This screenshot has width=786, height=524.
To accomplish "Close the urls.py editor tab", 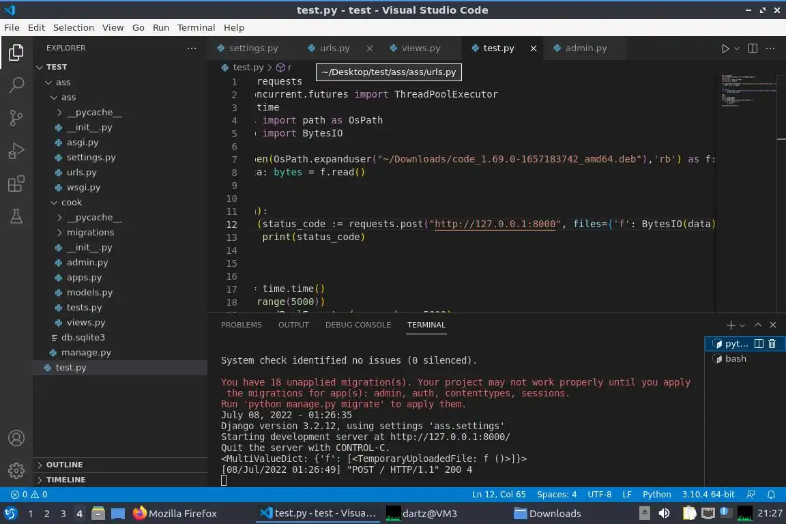I will coord(369,48).
